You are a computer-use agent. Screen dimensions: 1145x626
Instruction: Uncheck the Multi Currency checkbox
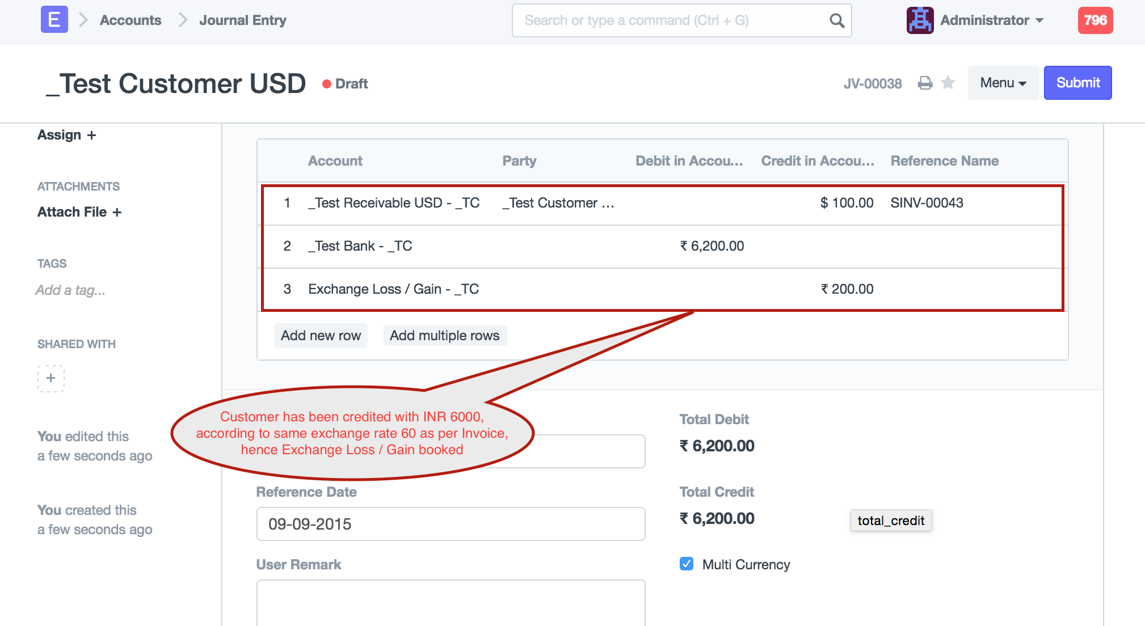(x=686, y=564)
